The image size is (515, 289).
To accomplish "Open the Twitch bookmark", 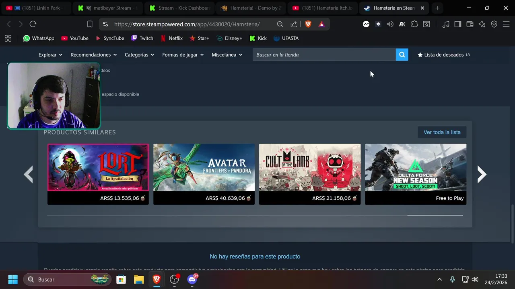I will (x=142, y=38).
